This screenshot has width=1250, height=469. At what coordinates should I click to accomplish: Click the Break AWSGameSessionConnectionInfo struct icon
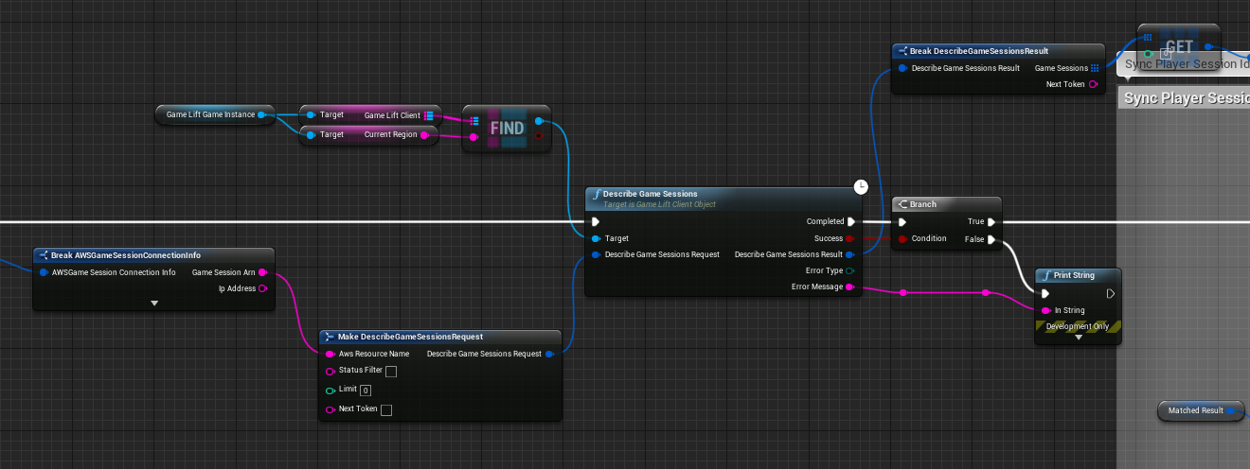[43, 255]
